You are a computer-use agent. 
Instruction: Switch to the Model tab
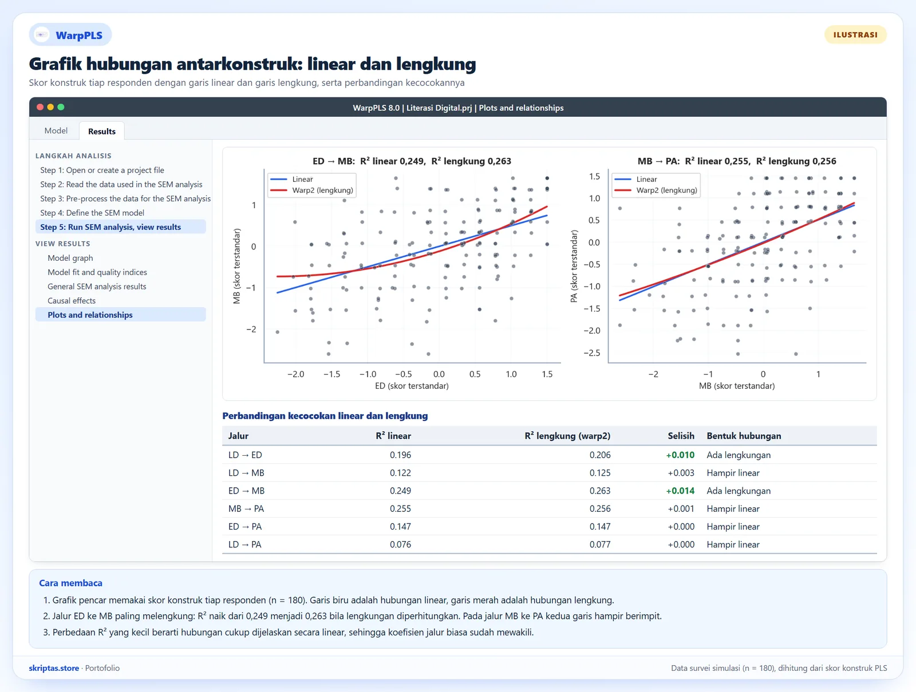coord(56,130)
